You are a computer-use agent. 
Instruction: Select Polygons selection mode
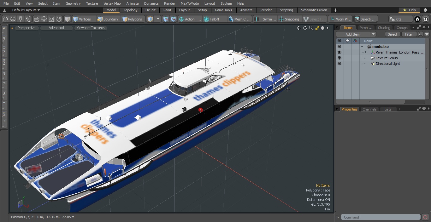132,19
